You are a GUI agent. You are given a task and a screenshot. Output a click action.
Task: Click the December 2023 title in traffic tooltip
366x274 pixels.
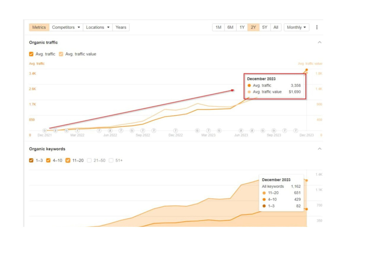[x=261, y=79]
